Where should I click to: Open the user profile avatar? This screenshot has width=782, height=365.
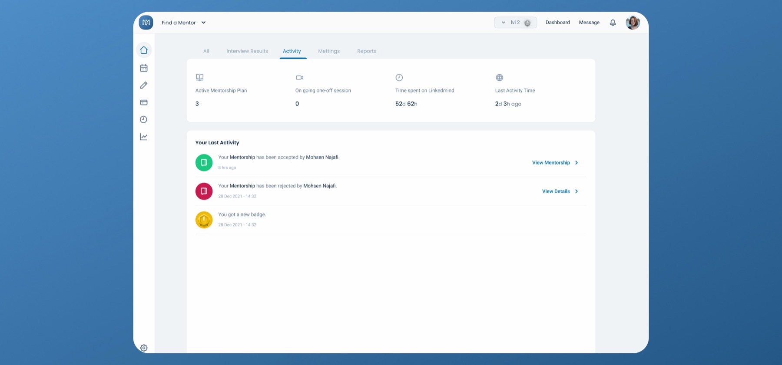point(633,23)
